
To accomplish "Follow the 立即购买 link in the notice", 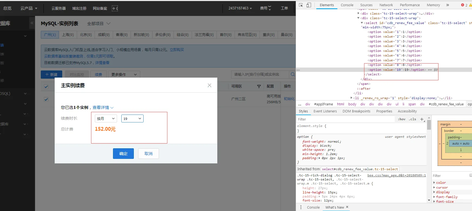I will pyautogui.click(x=177, y=50).
